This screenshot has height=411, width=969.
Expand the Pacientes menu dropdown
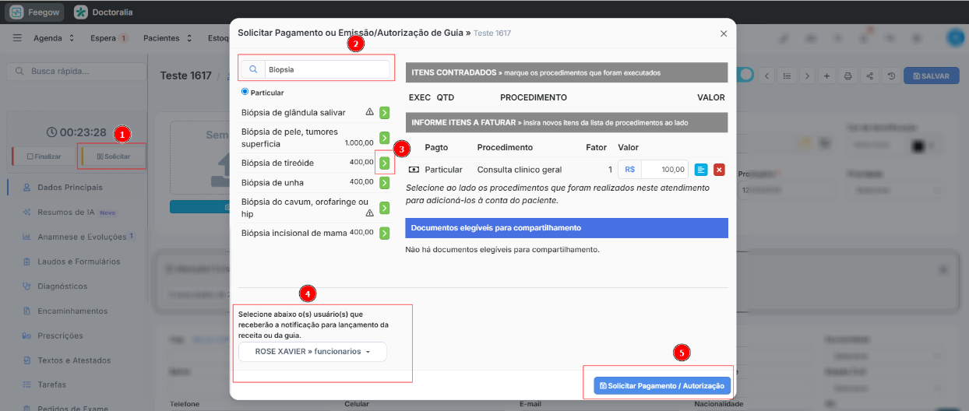click(x=167, y=37)
